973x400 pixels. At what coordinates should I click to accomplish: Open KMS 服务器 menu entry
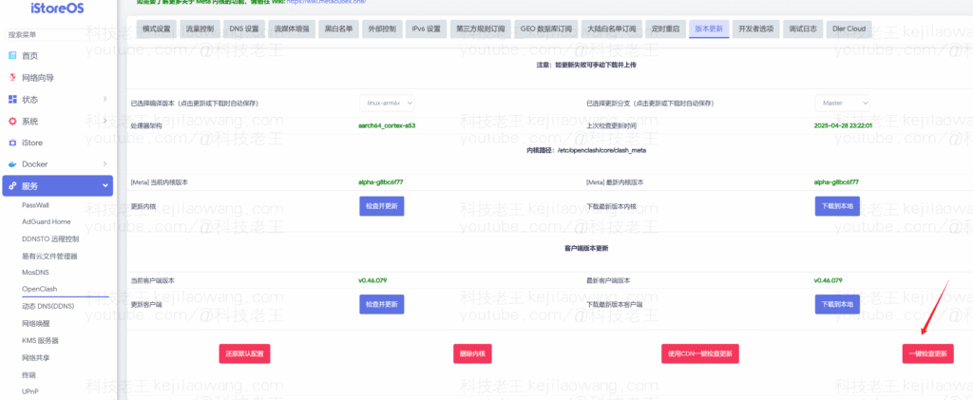pyautogui.click(x=40, y=340)
